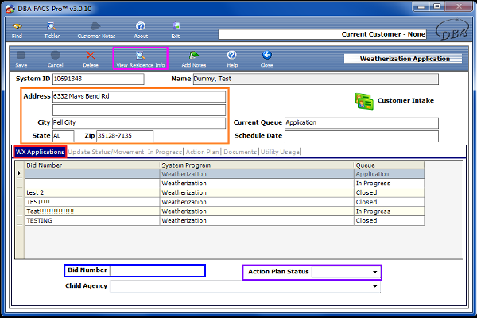
Task: Open the Tickler icon
Action: click(52, 27)
